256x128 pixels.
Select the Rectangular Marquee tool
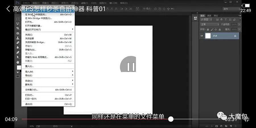coord(18,19)
